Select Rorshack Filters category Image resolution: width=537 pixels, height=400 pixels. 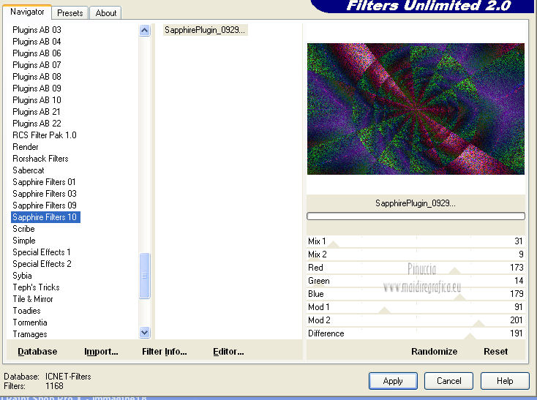coord(40,159)
